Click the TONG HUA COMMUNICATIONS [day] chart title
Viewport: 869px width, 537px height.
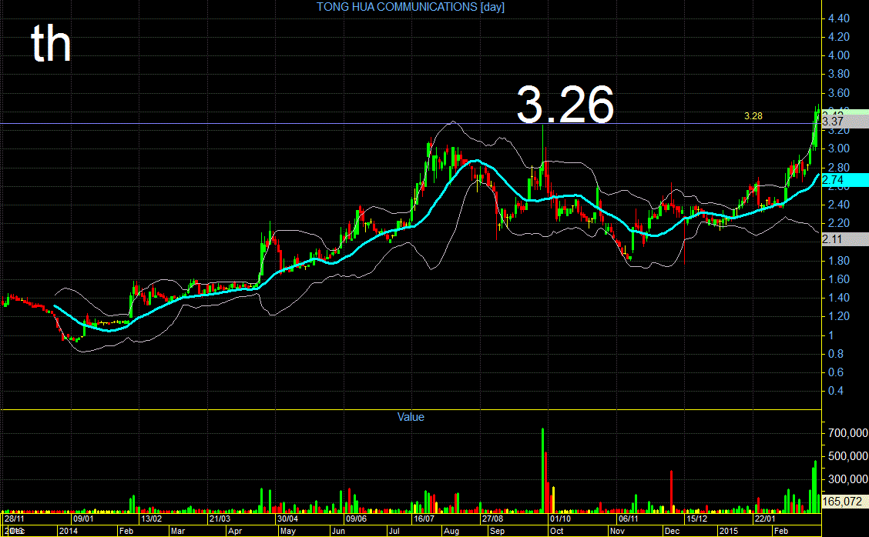pos(410,7)
